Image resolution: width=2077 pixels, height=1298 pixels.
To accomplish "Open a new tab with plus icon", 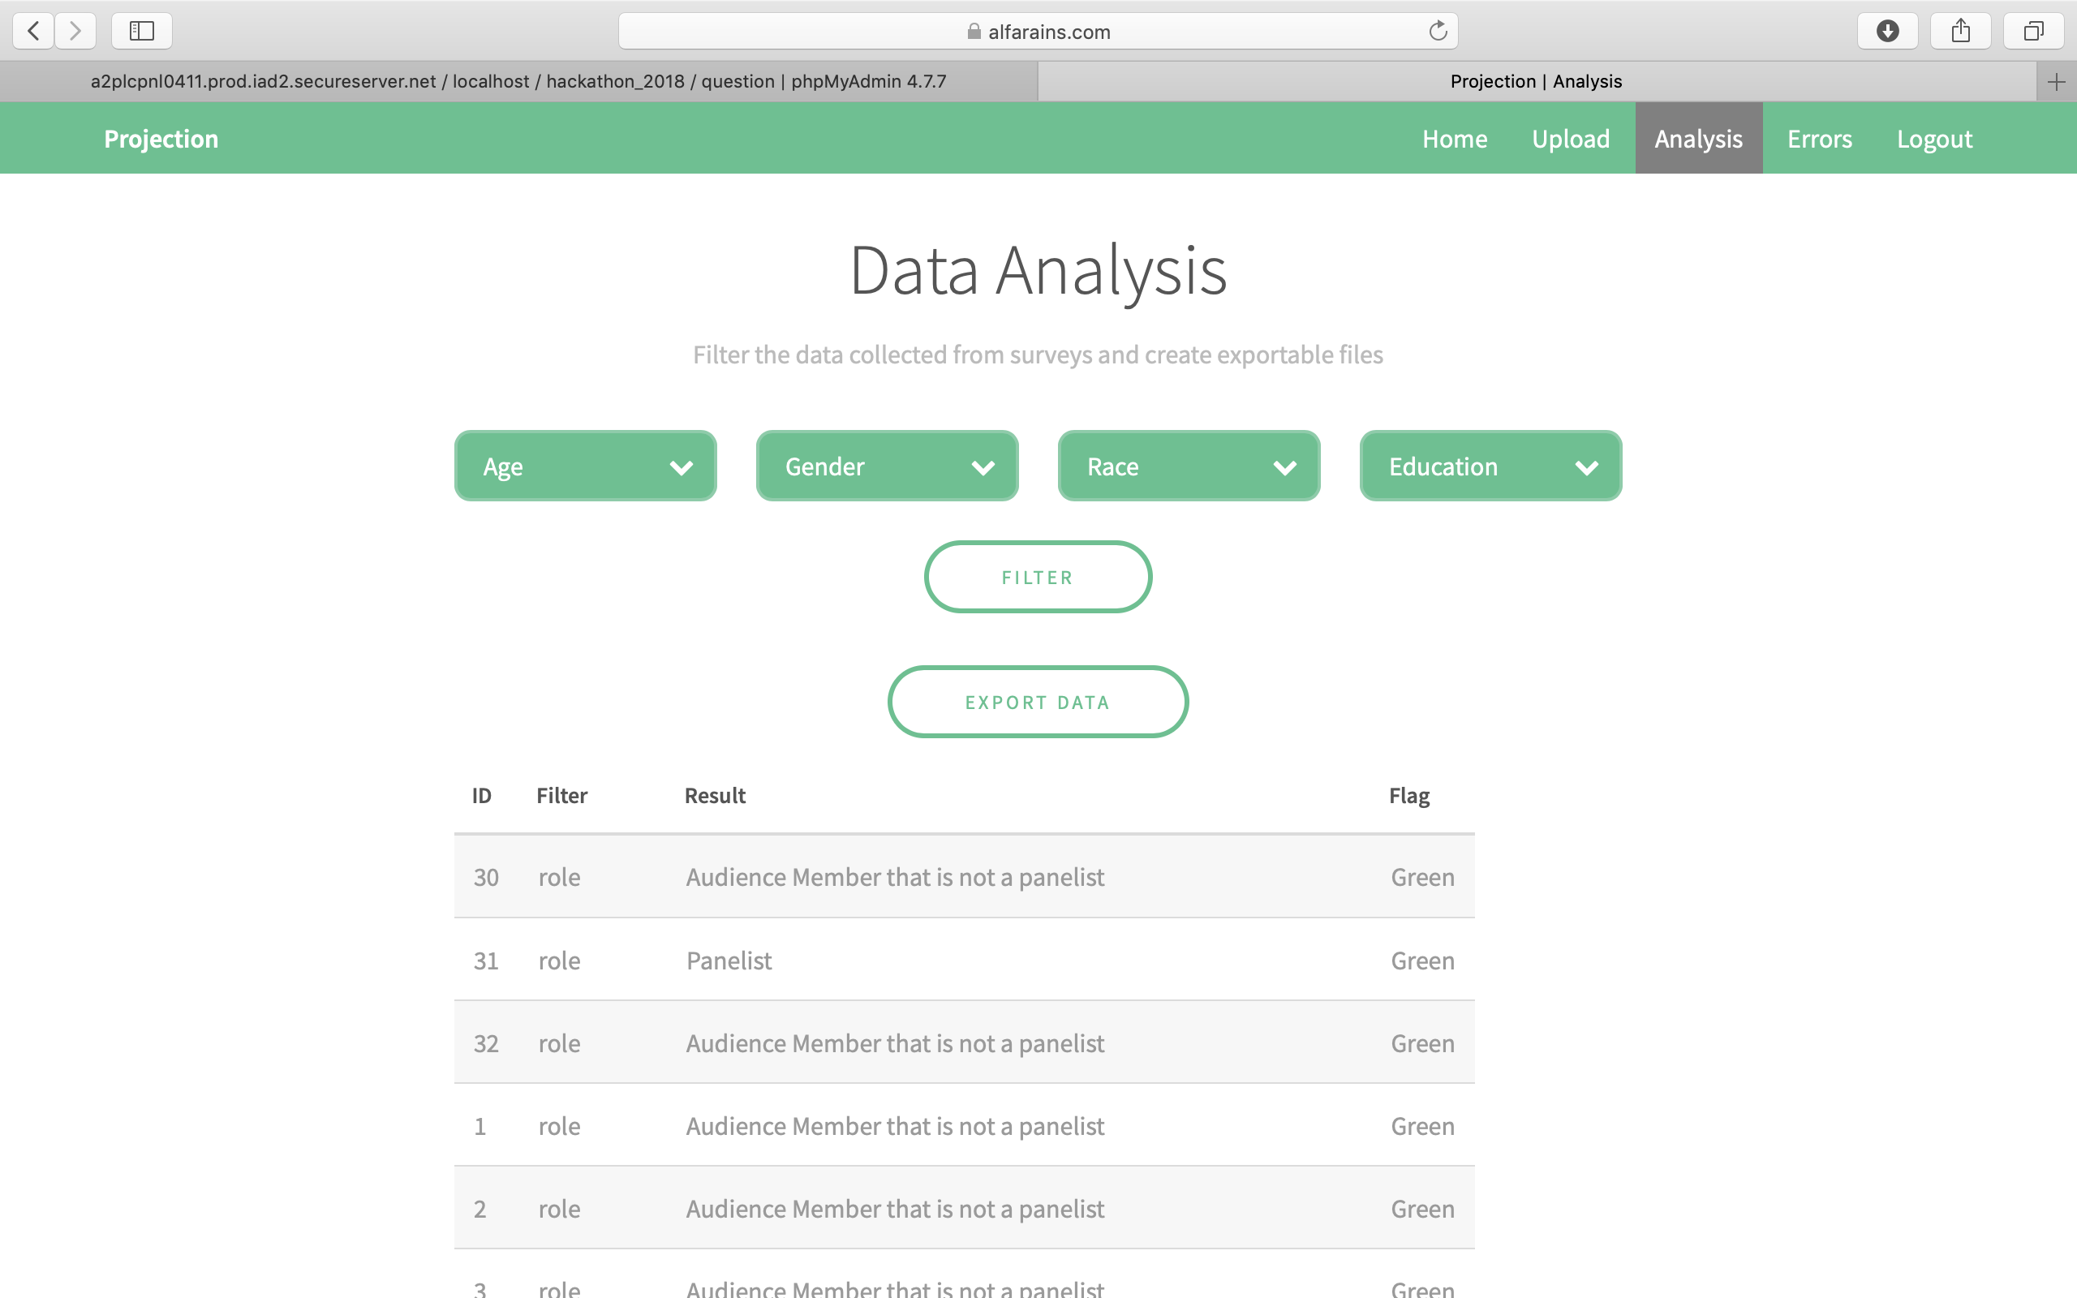I will [x=2056, y=82].
